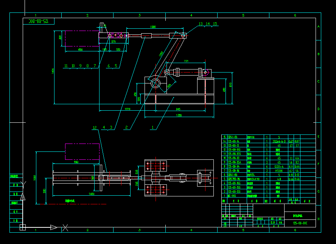Screen dimensions: 336x244
Task: Pick the 125-08-37G part code cell
Action: [234, 154]
